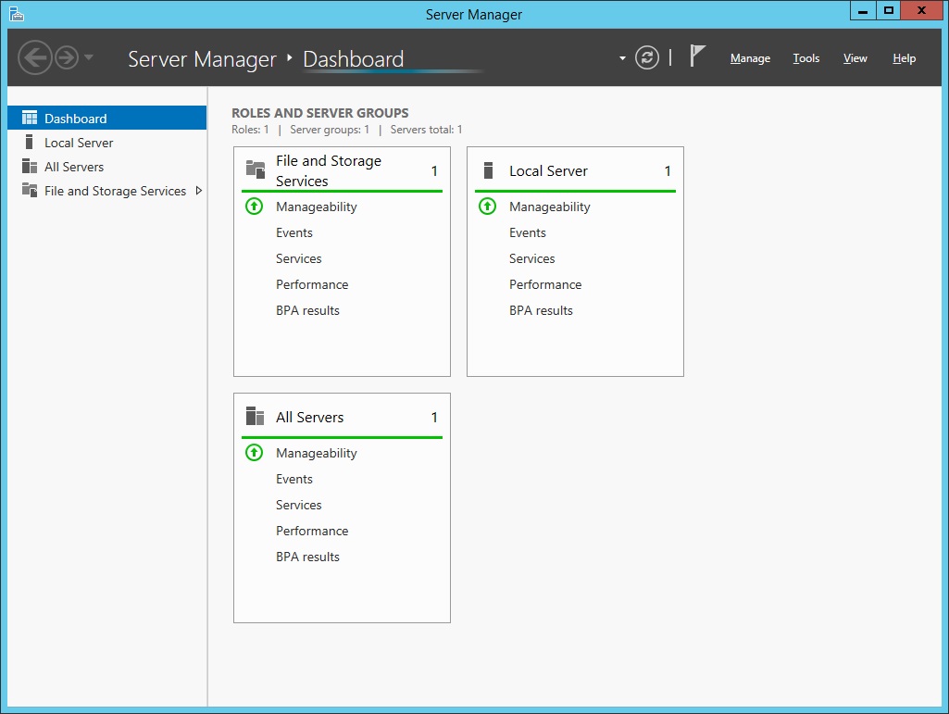Click the File and Storage Services tile icon

click(x=256, y=169)
